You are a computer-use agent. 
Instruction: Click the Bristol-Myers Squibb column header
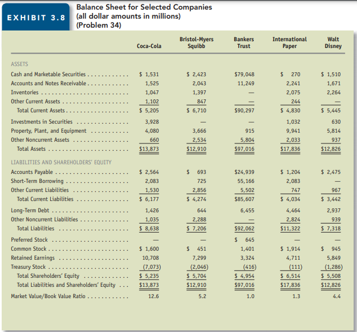[196, 42]
